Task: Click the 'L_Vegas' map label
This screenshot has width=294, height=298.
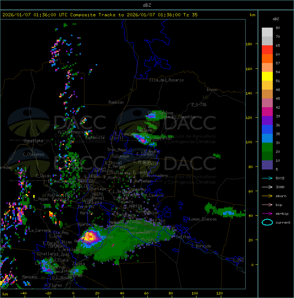Action: [41, 199]
